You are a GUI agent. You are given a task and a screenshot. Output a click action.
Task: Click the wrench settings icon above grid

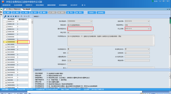[x=5, y=16]
